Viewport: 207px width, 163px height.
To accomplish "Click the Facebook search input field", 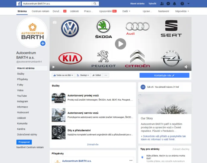I will click(x=57, y=4).
